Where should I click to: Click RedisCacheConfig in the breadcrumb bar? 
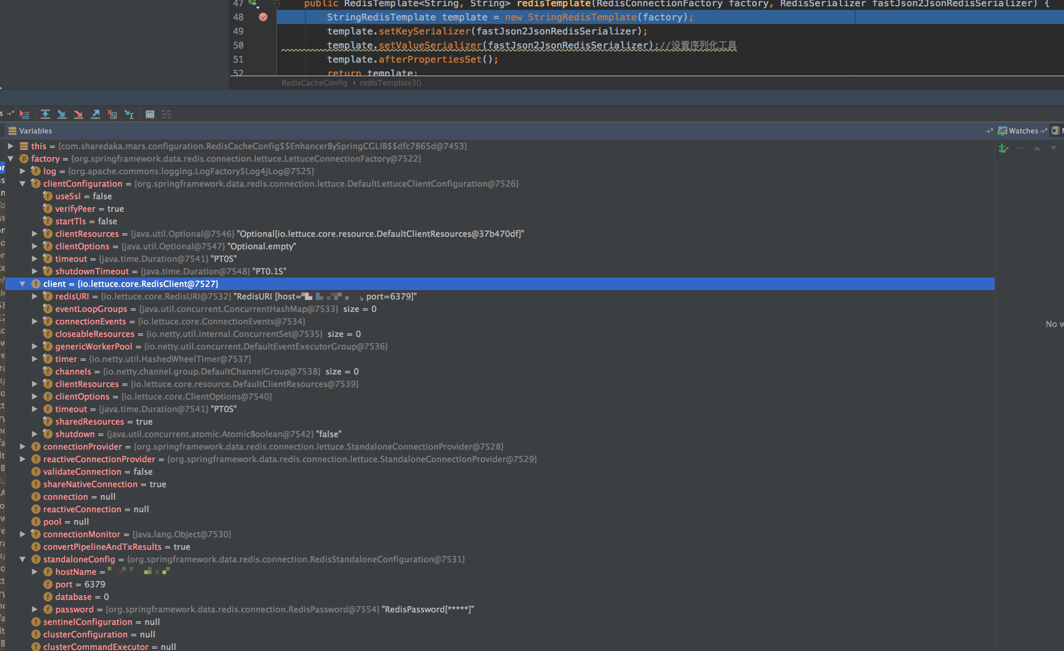pos(315,82)
